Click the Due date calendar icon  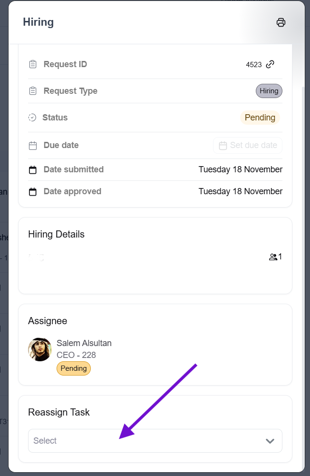[x=33, y=146]
